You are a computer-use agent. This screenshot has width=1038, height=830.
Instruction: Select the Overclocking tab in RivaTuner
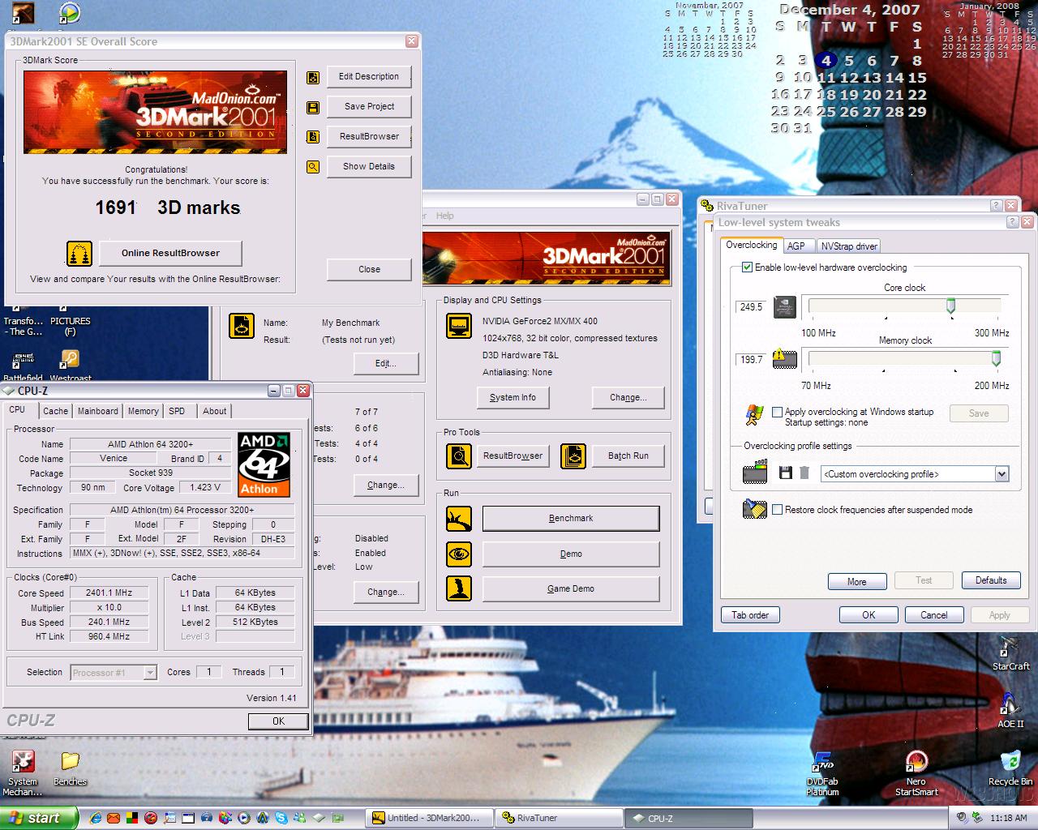(751, 245)
